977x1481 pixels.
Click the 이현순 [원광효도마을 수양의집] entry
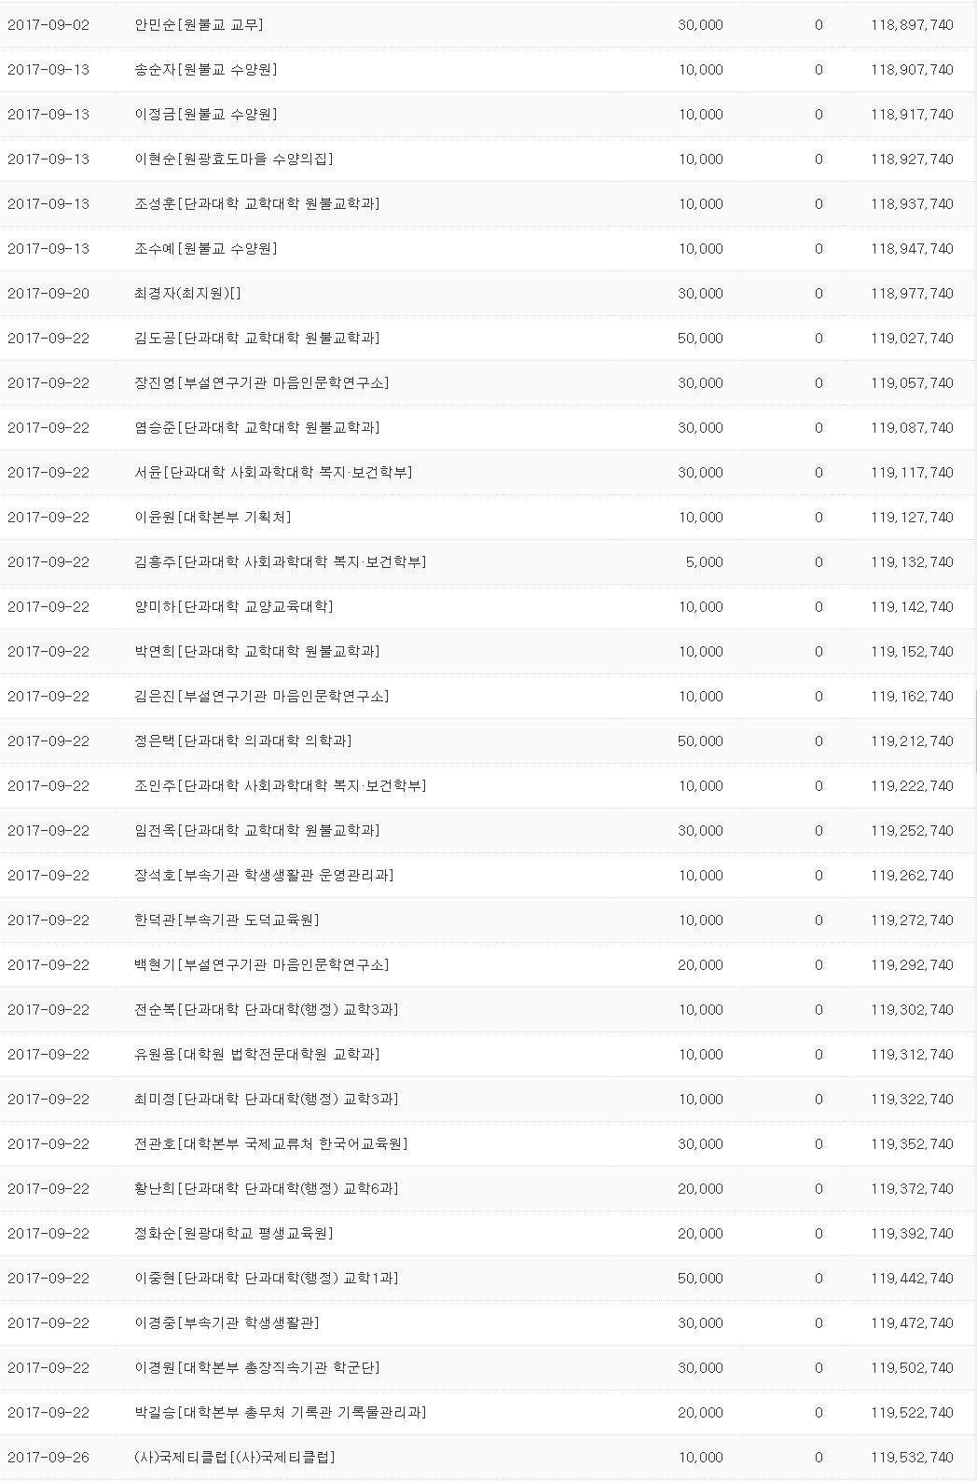[x=233, y=159]
